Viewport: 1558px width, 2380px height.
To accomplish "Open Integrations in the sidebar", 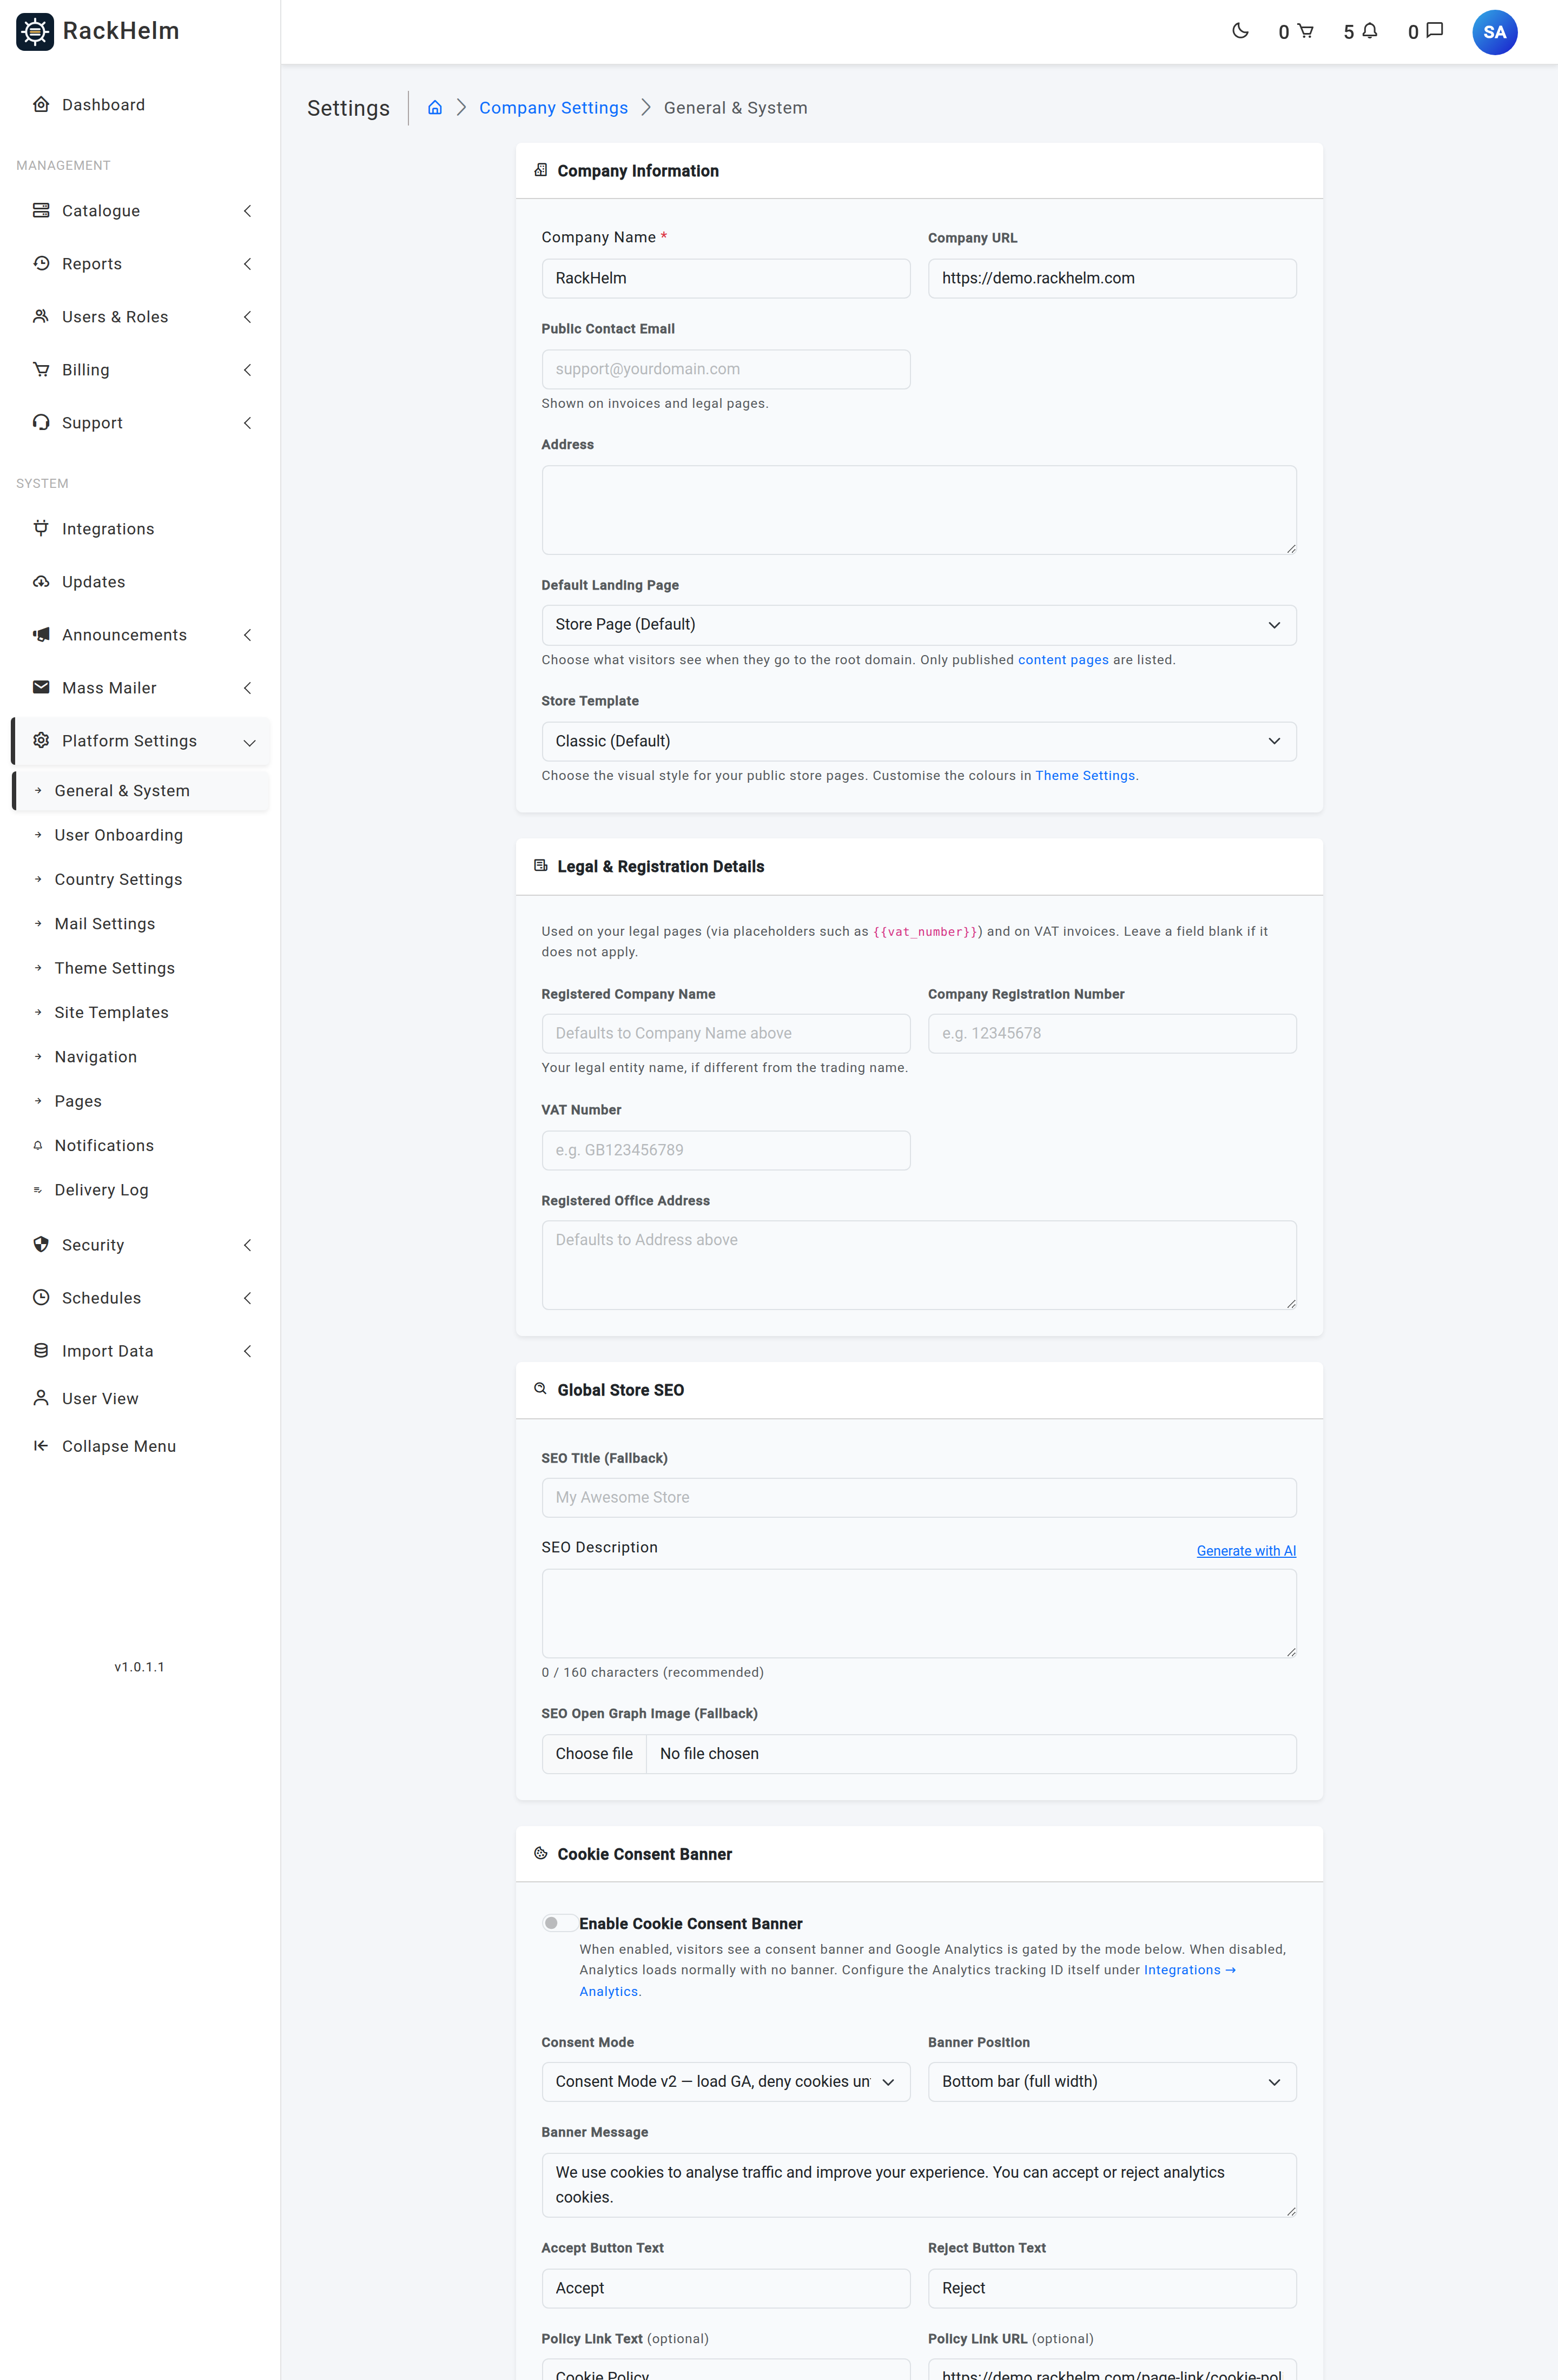I will (140, 529).
